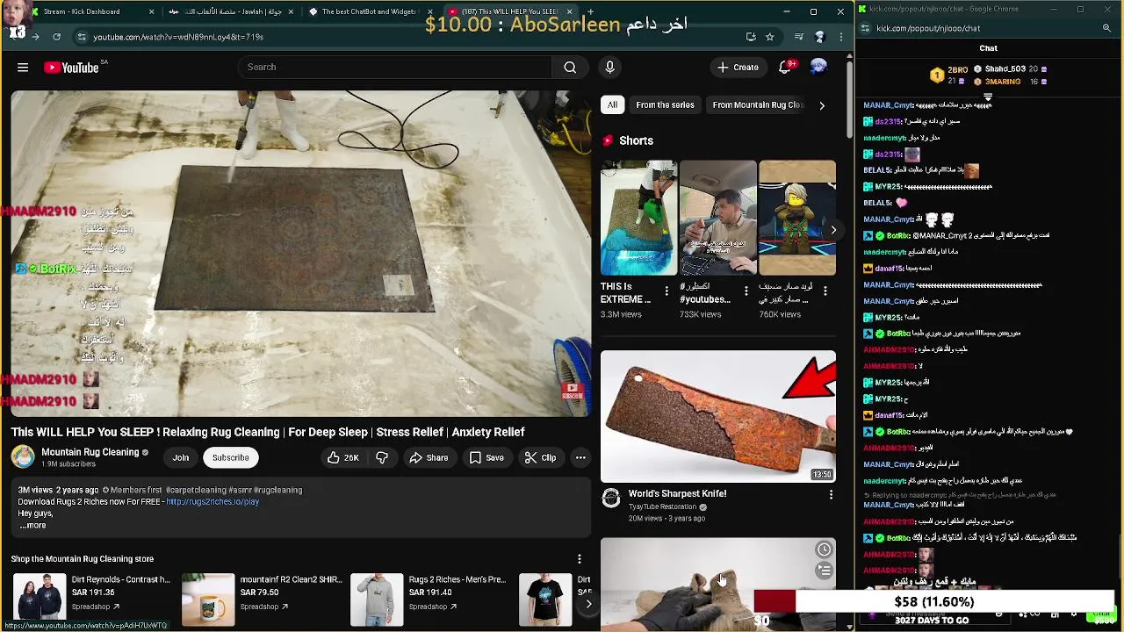Click the Kick chat address bar URL
The image size is (1124, 632).
point(927,28)
